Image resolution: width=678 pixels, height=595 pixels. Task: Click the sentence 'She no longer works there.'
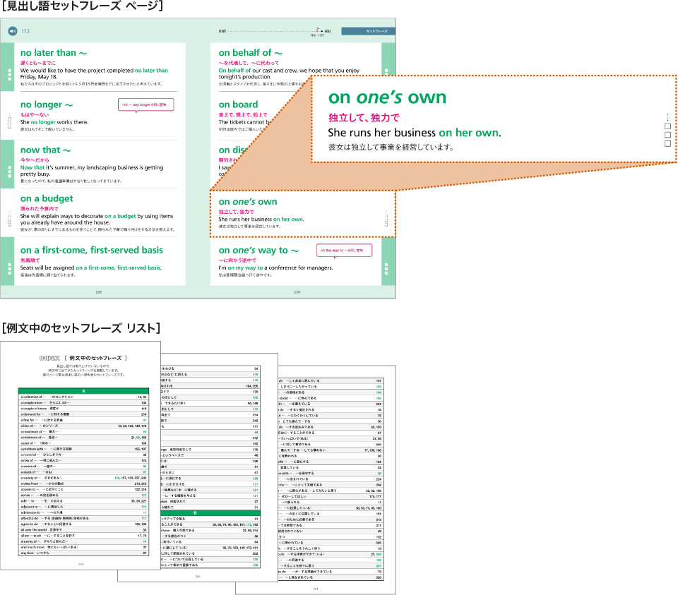click(x=54, y=122)
